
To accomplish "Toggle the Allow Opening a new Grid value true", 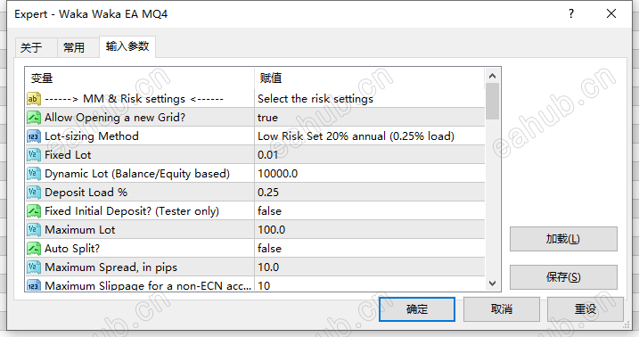I will point(370,118).
